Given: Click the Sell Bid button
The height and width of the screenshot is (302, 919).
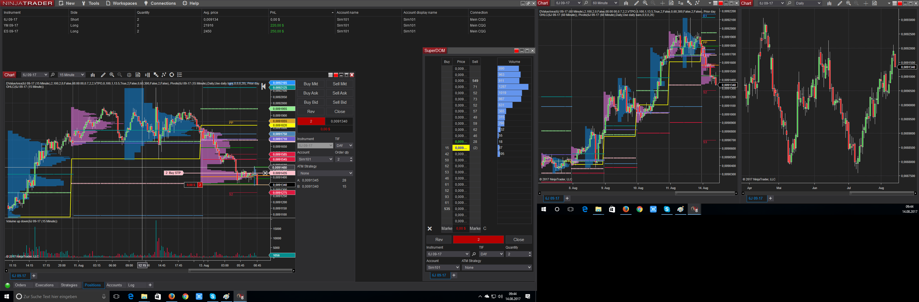Looking at the screenshot, I should (340, 102).
